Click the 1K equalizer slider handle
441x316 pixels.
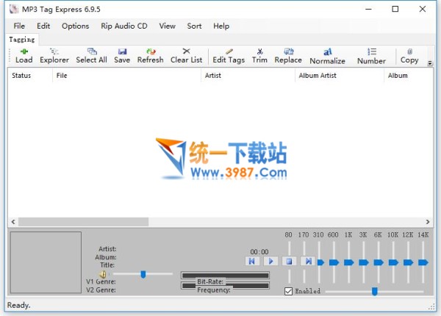(x=349, y=262)
